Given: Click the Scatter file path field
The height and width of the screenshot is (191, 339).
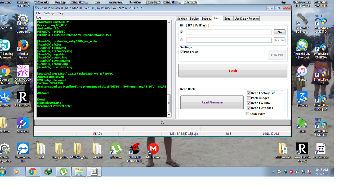Looking at the screenshot, I should (x=229, y=40).
